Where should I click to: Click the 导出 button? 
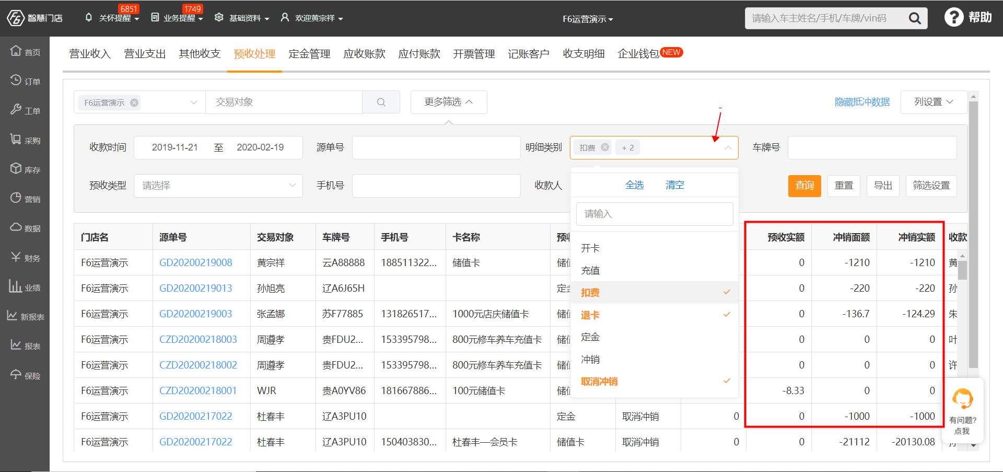click(x=883, y=186)
